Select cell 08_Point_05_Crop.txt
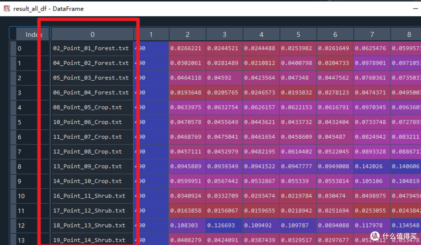The image size is (421, 245). pos(92,108)
